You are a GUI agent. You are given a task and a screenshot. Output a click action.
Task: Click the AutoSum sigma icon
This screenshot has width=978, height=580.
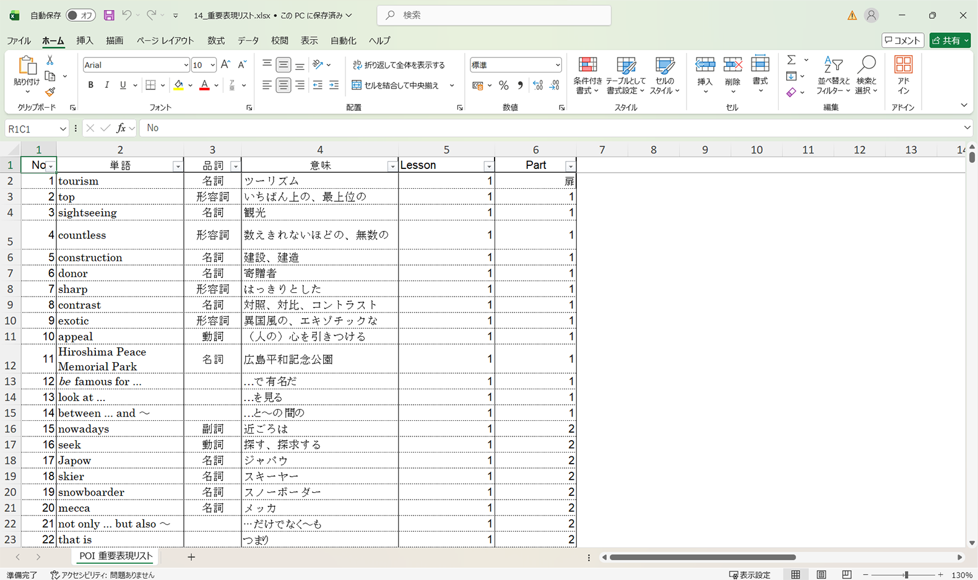coord(791,60)
